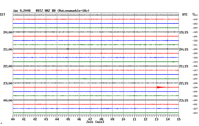The image size is (199, 126).
Task: Click the DC offset value '-264'
Action: (x=195, y=28)
